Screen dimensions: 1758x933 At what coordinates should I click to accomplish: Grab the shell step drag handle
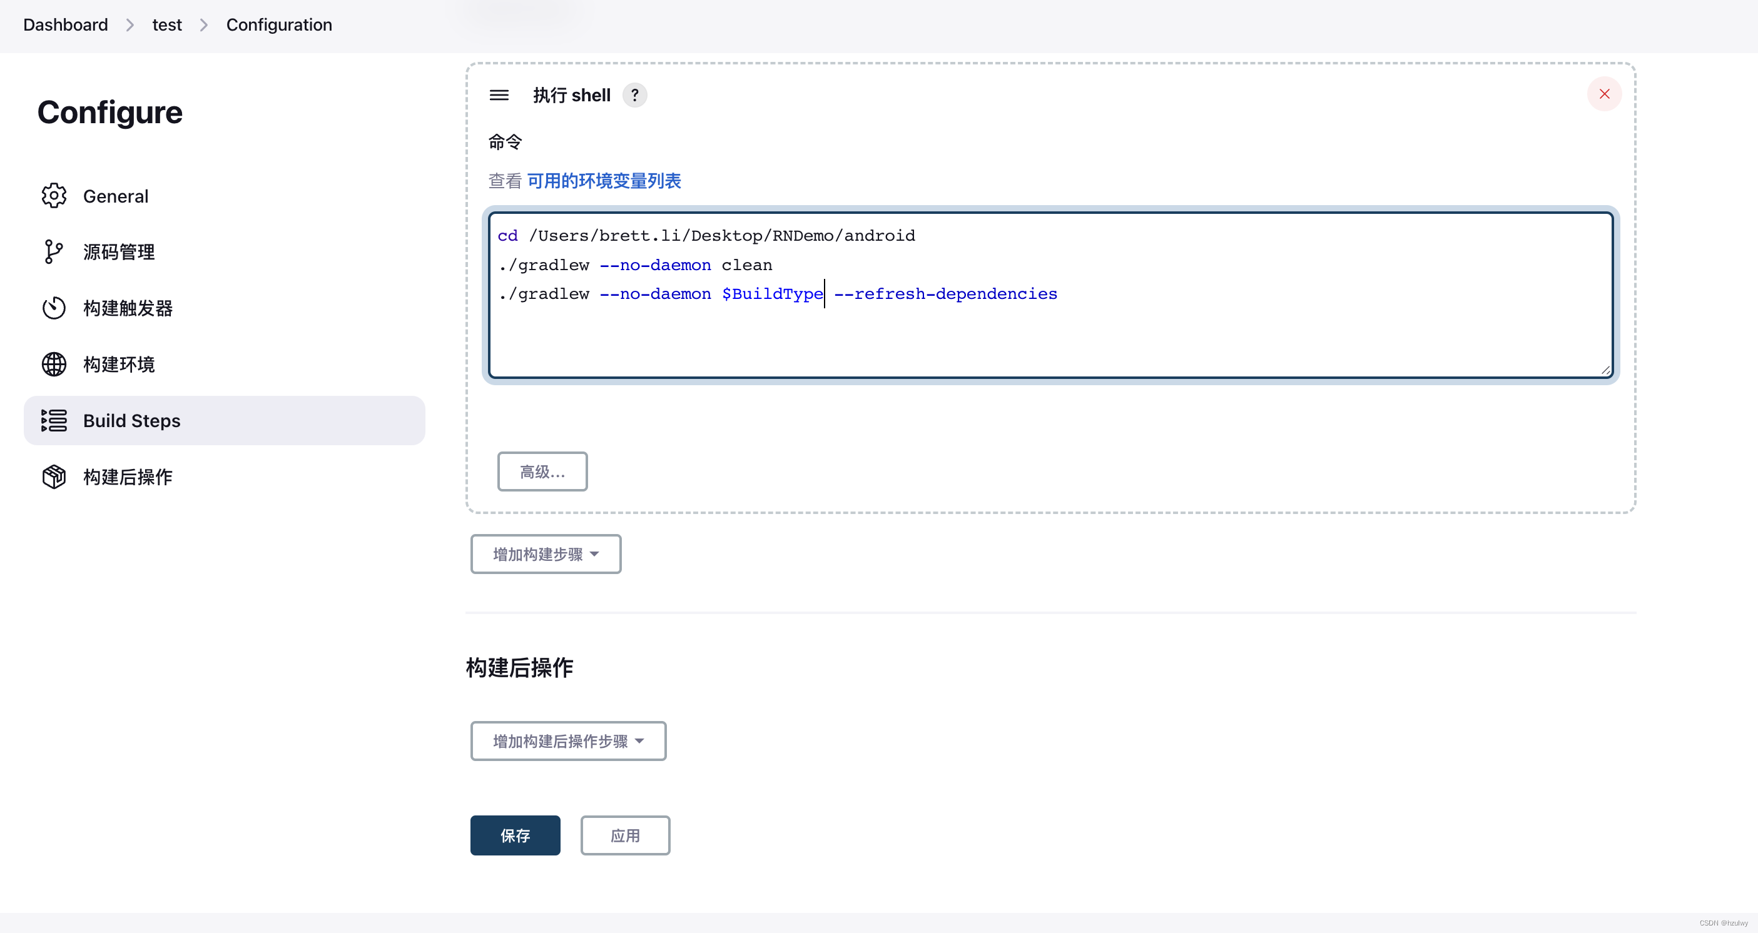pos(499,95)
